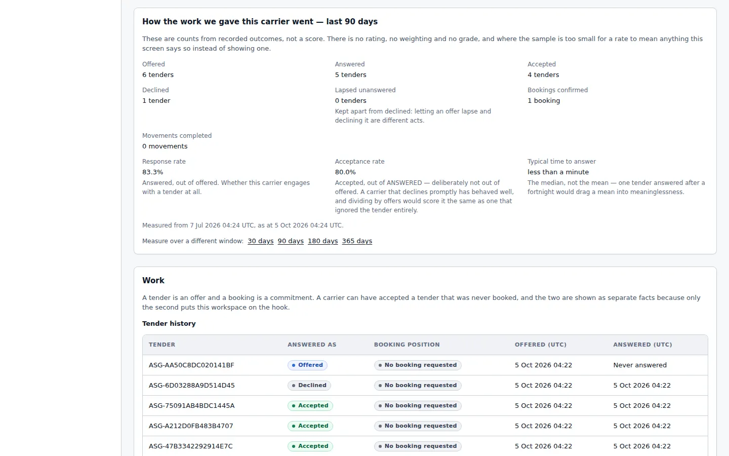The width and height of the screenshot is (729, 456).
Task: Select the 90 days window link
Action: (x=291, y=241)
